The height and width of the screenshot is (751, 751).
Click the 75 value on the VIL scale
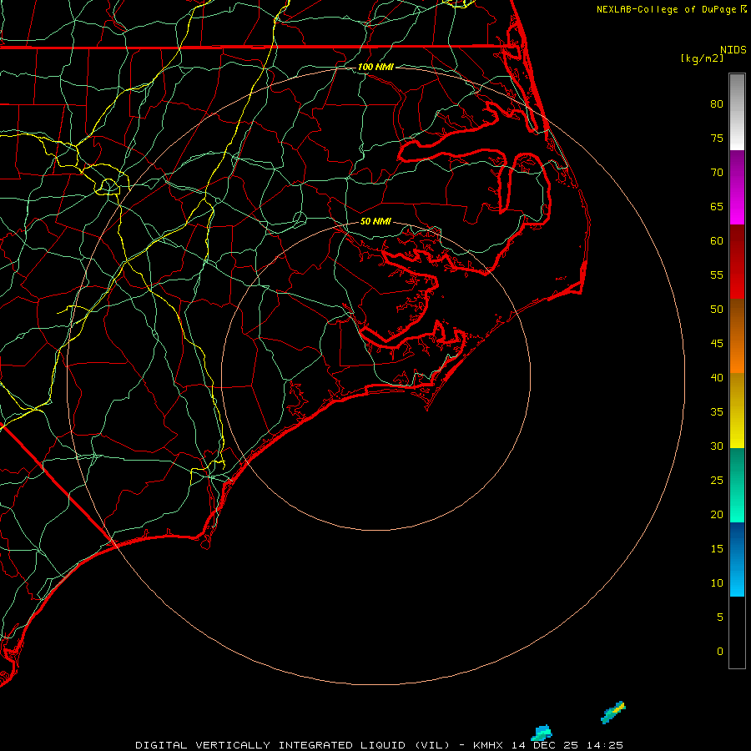click(717, 139)
